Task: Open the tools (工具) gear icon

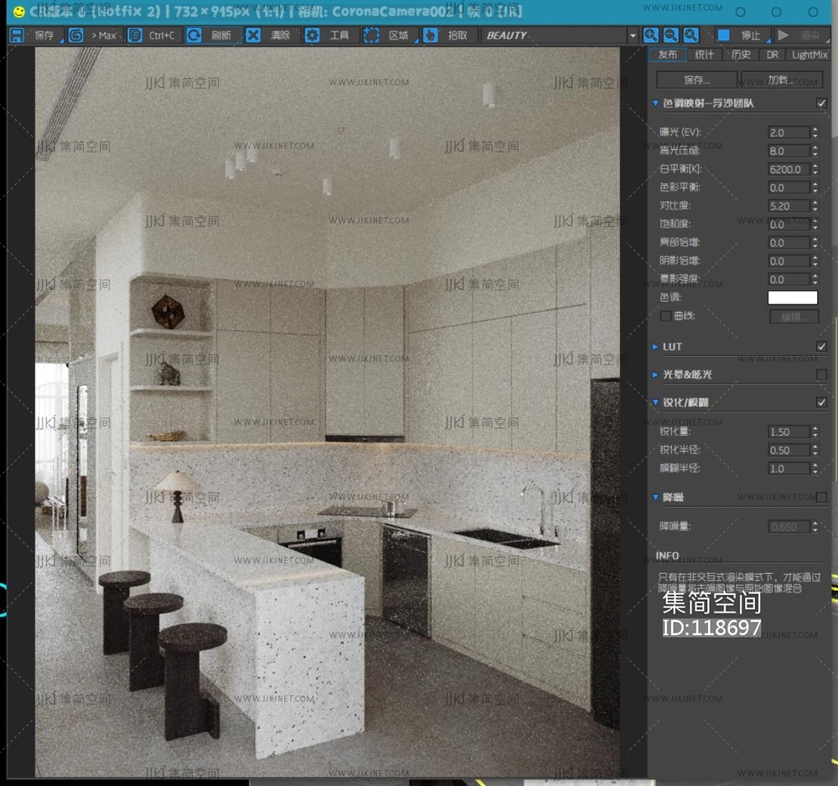Action: tap(312, 35)
